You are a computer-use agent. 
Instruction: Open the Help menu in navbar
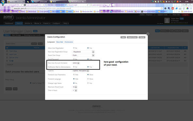pos(66,23)
